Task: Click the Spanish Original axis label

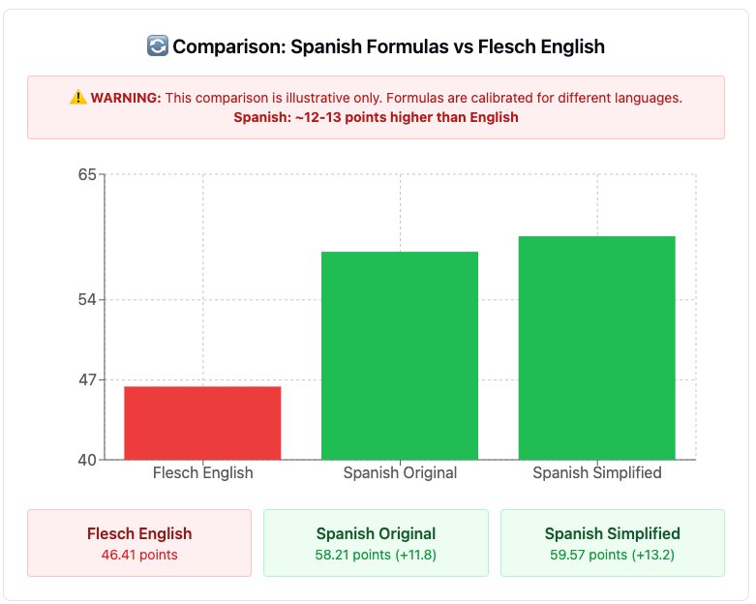Action: point(400,473)
